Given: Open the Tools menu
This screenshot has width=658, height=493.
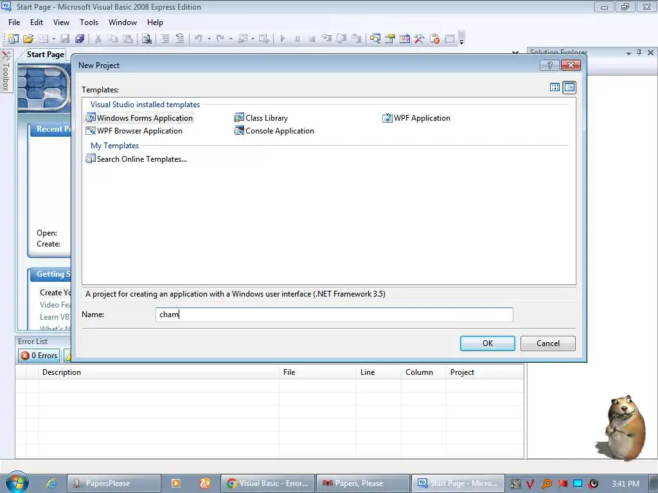Looking at the screenshot, I should pyautogui.click(x=89, y=22).
